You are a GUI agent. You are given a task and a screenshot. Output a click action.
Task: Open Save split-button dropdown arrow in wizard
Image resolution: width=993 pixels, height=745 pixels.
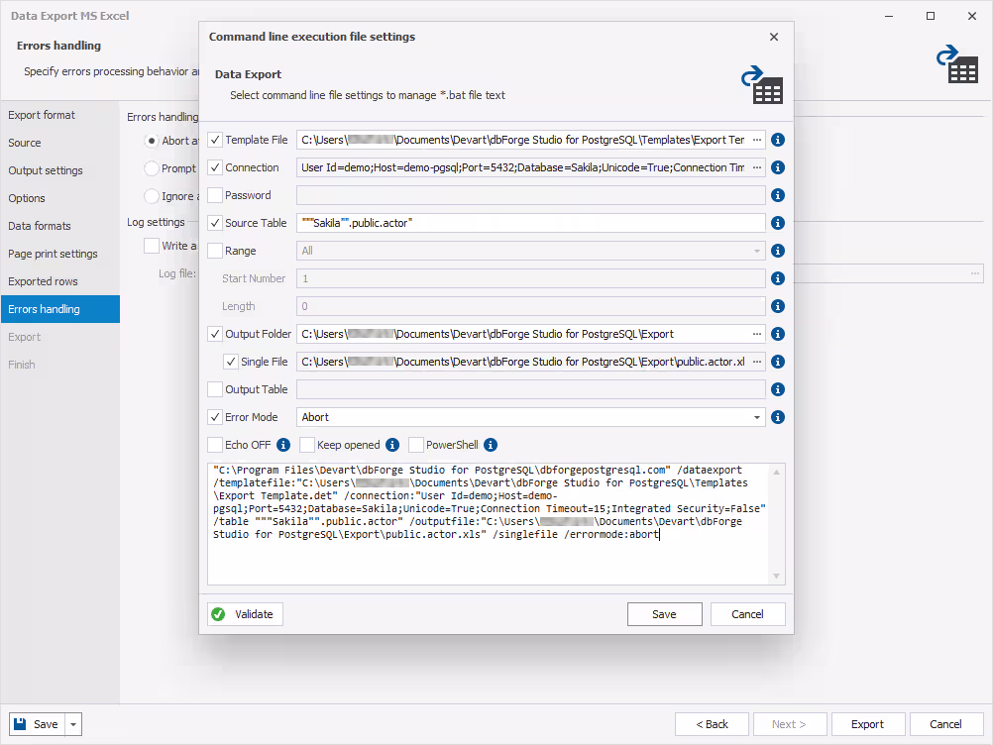coord(73,724)
